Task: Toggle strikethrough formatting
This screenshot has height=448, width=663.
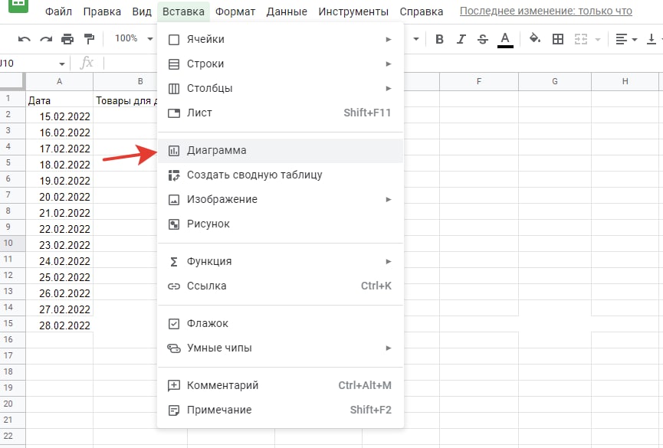Action: 482,39
